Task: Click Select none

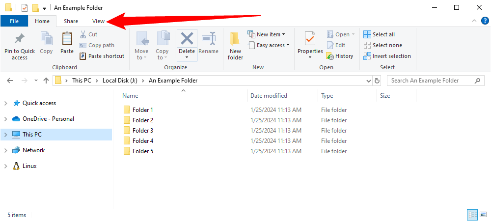Action: tap(382, 45)
